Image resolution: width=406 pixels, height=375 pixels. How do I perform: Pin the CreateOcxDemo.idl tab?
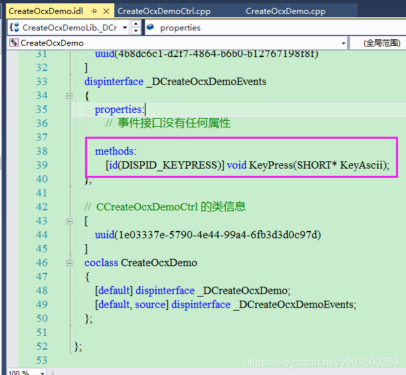coord(94,11)
